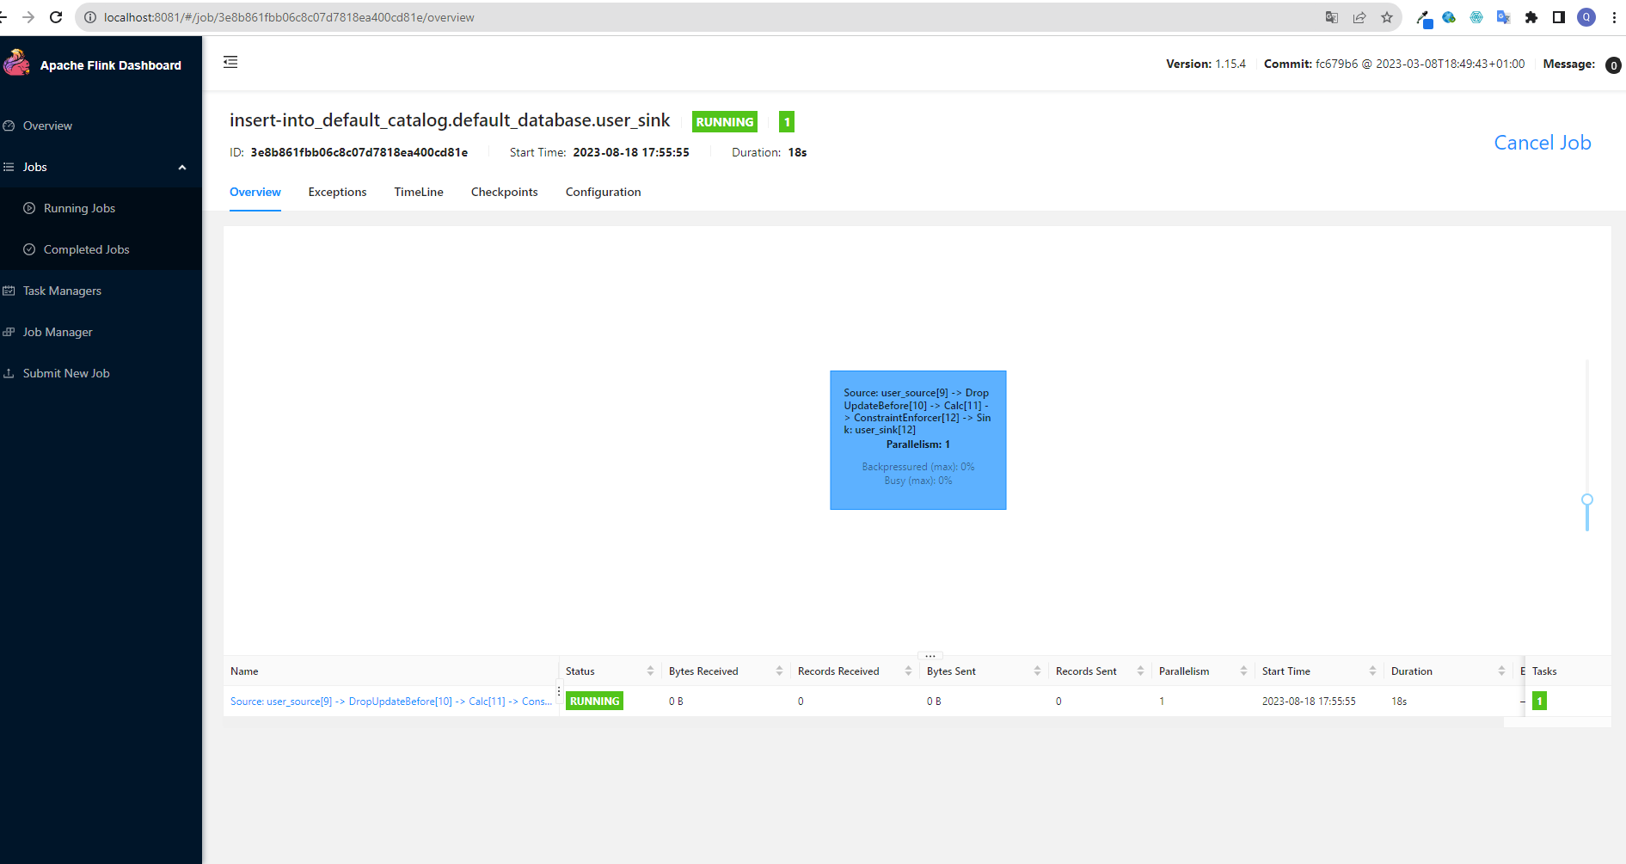Click the Cancel Job link
The width and height of the screenshot is (1626, 864).
[x=1542, y=143]
